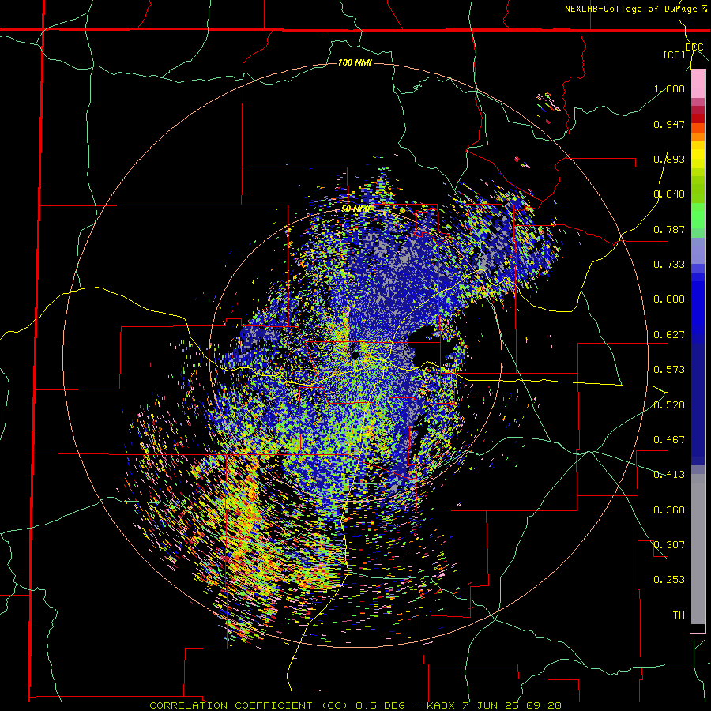This screenshot has height=711, width=711.
Task: Click the 0.467 legend value
Action: coord(669,440)
